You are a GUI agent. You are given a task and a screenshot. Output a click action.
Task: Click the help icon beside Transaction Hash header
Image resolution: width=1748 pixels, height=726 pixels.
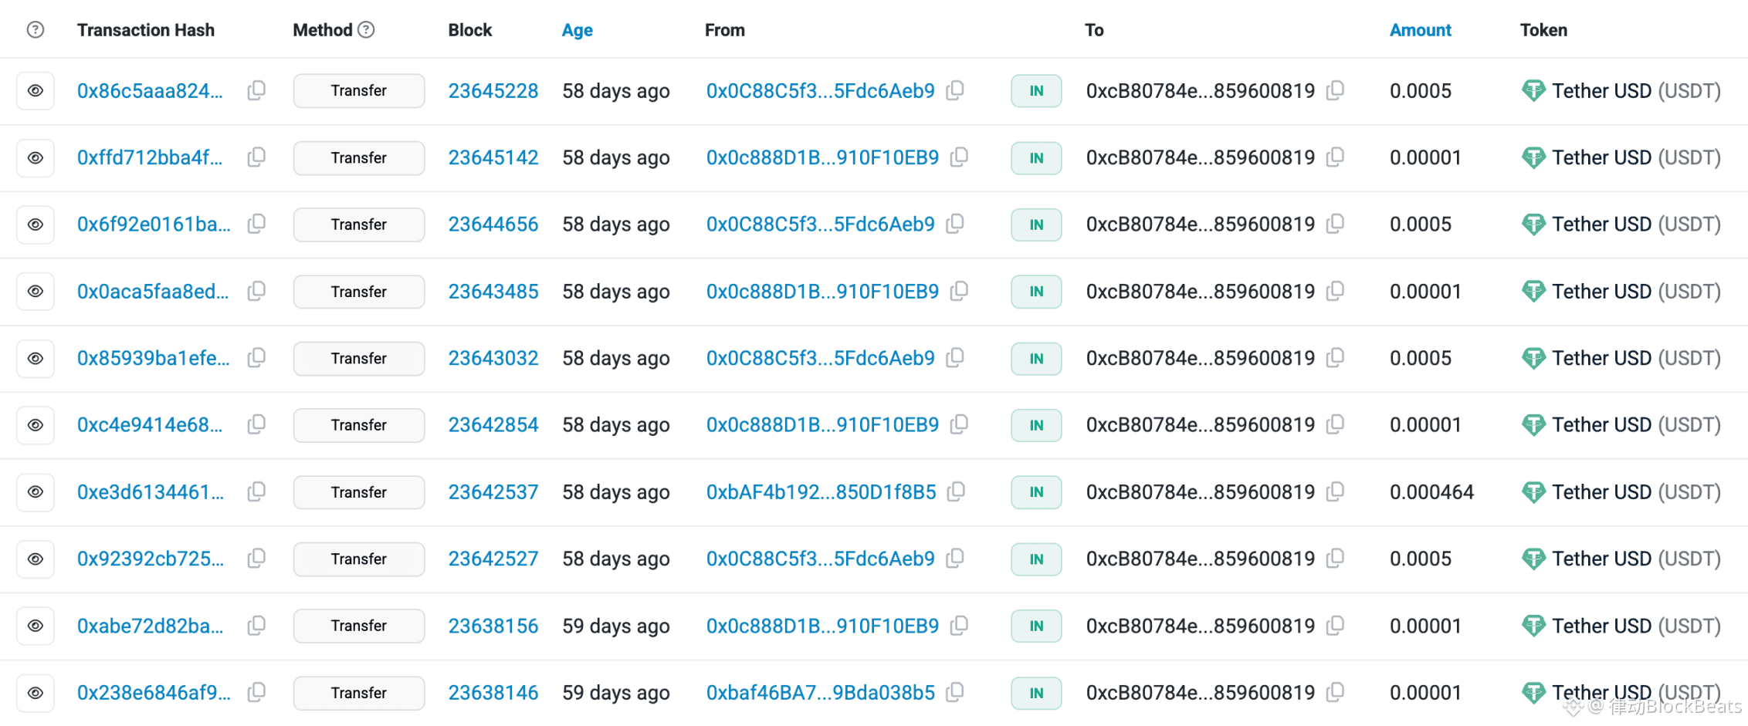[36, 30]
